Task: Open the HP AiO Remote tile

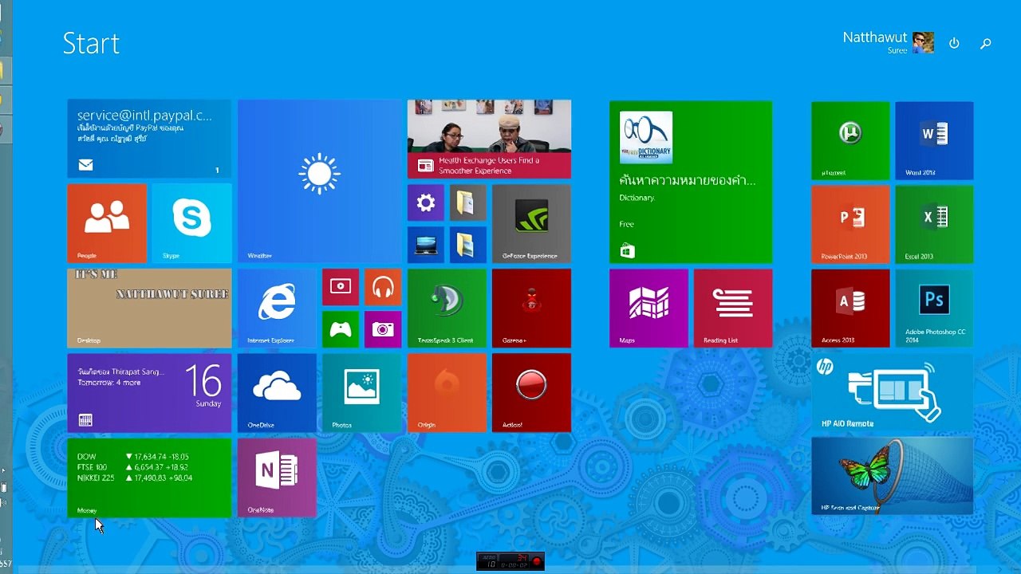Action: (x=893, y=392)
